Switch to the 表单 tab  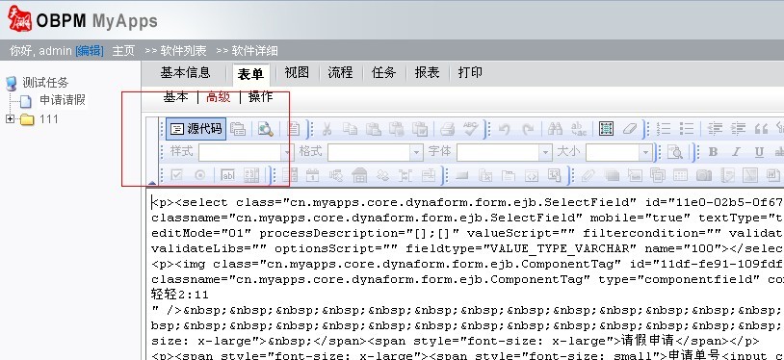(x=250, y=74)
